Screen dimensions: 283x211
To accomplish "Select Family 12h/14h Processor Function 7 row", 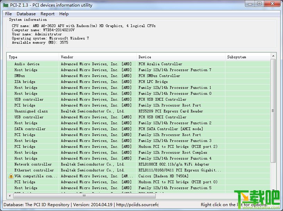I will point(138,70).
